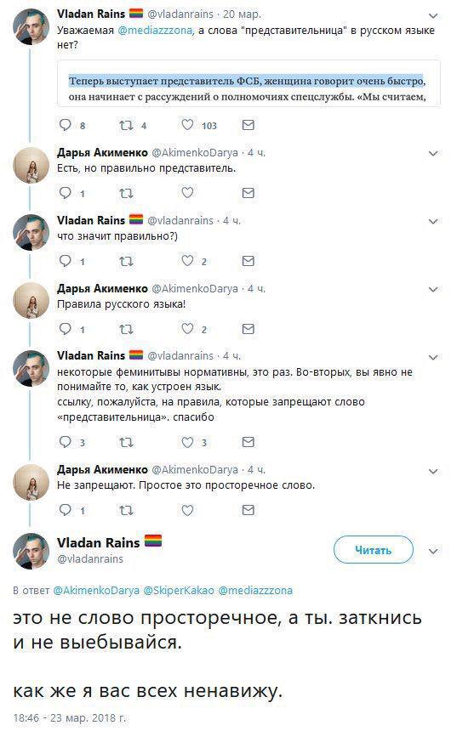Screen dimensions: 451x731
Task: View the Vladan Rains avatar on the main tweet
Action: coord(31,551)
